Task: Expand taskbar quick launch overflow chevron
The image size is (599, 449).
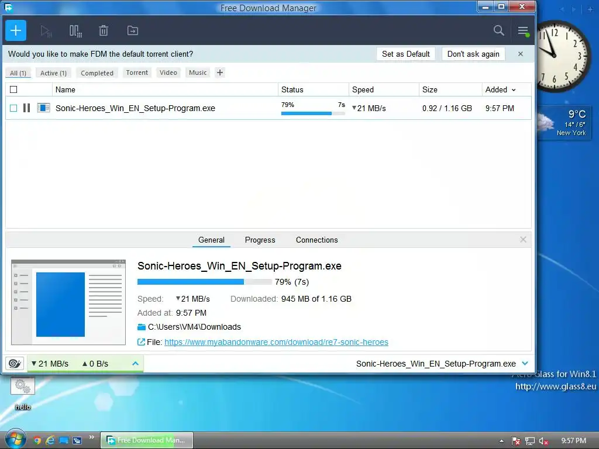Action: (92, 437)
